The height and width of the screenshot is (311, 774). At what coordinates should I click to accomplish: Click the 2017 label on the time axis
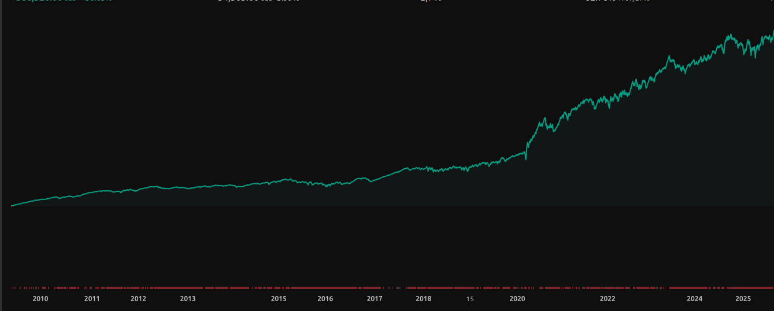pyautogui.click(x=375, y=299)
